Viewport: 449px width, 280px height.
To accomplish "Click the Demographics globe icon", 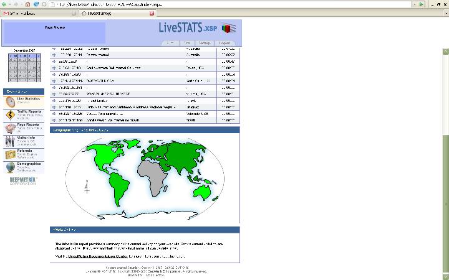I will 11,168.
